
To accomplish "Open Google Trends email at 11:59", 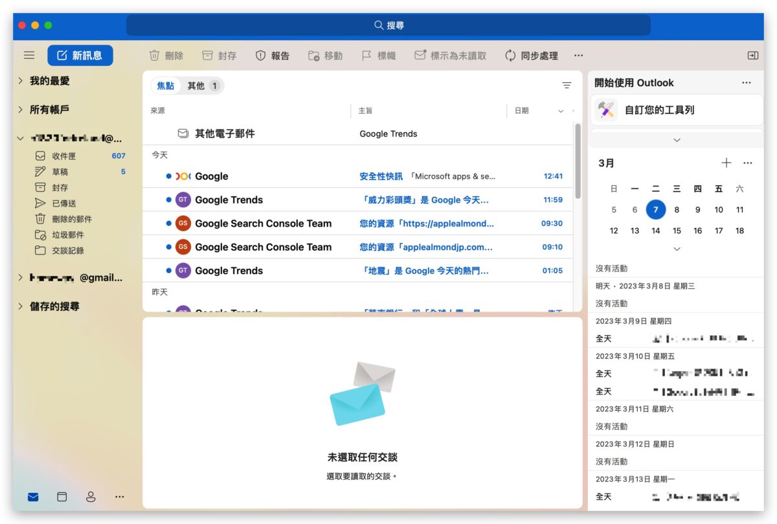I will pyautogui.click(x=358, y=199).
